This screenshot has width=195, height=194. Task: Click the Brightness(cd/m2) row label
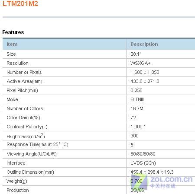tap(26, 136)
